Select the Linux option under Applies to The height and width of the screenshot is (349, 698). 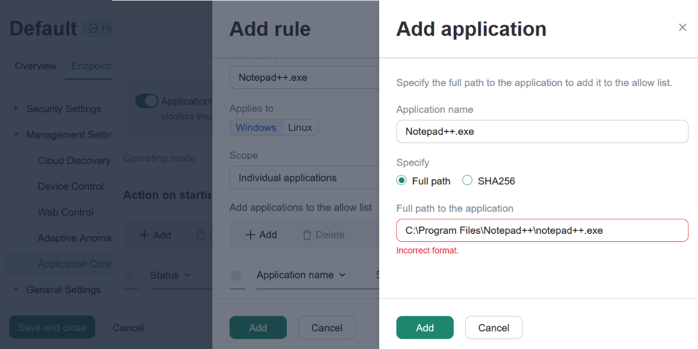coord(300,127)
